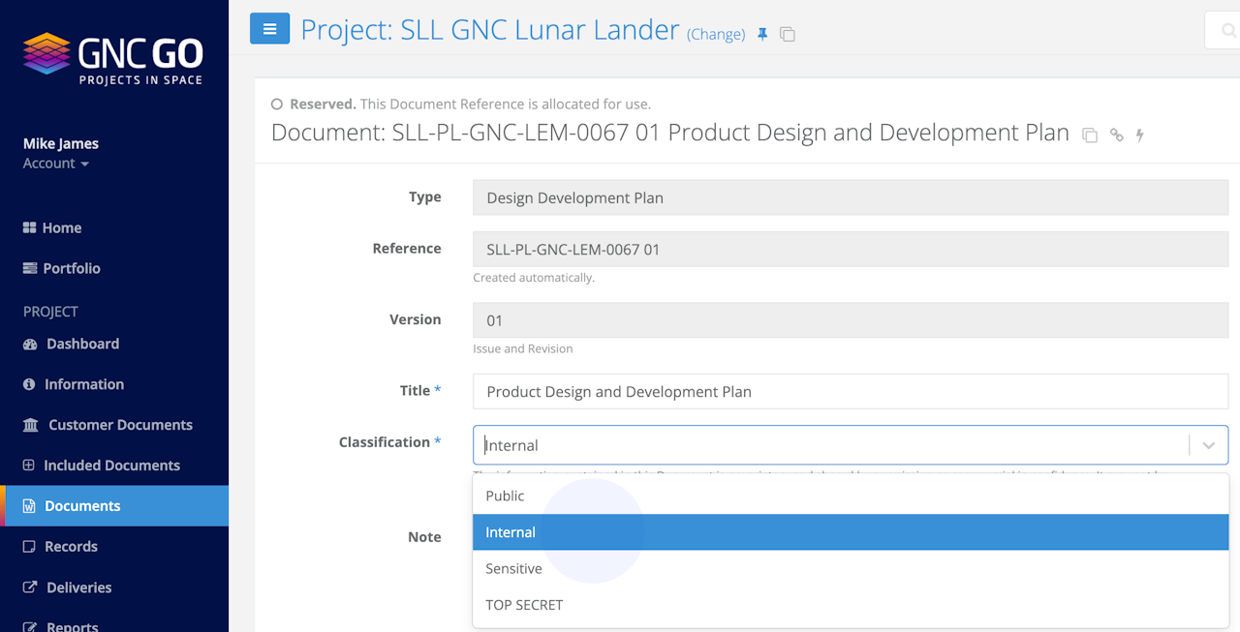Go to Customer Documents in sidebar
Image resolution: width=1240 pixels, height=632 pixels.
point(120,425)
